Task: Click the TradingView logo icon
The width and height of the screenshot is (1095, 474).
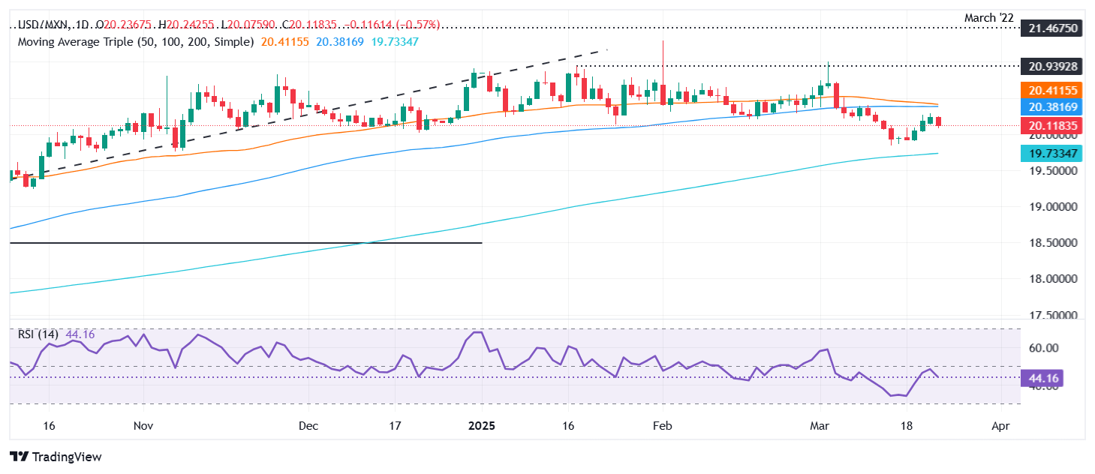Action: [18, 457]
